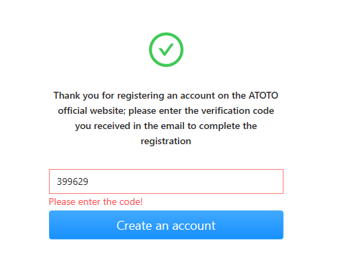
Task: Click the exclamation mark ending the error text
Action: [x=141, y=202]
